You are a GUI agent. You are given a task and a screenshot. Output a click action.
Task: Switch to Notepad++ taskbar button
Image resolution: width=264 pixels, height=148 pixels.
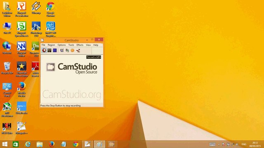pyautogui.click(x=87, y=144)
